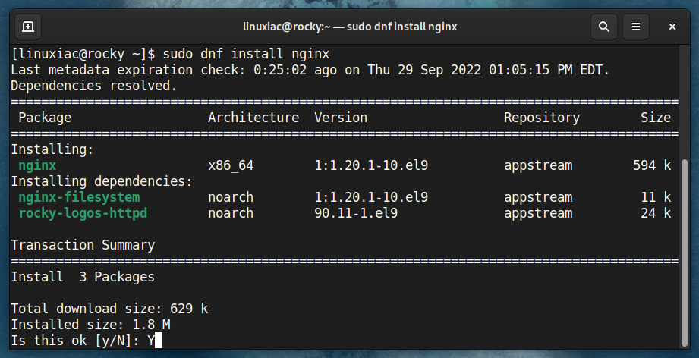The height and width of the screenshot is (358, 699).
Task: Click the 'Last metadata expiration check' line
Action: [310, 71]
